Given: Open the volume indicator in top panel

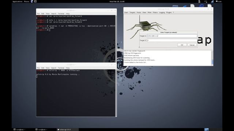Looking at the screenshot, I should pos(205,1).
